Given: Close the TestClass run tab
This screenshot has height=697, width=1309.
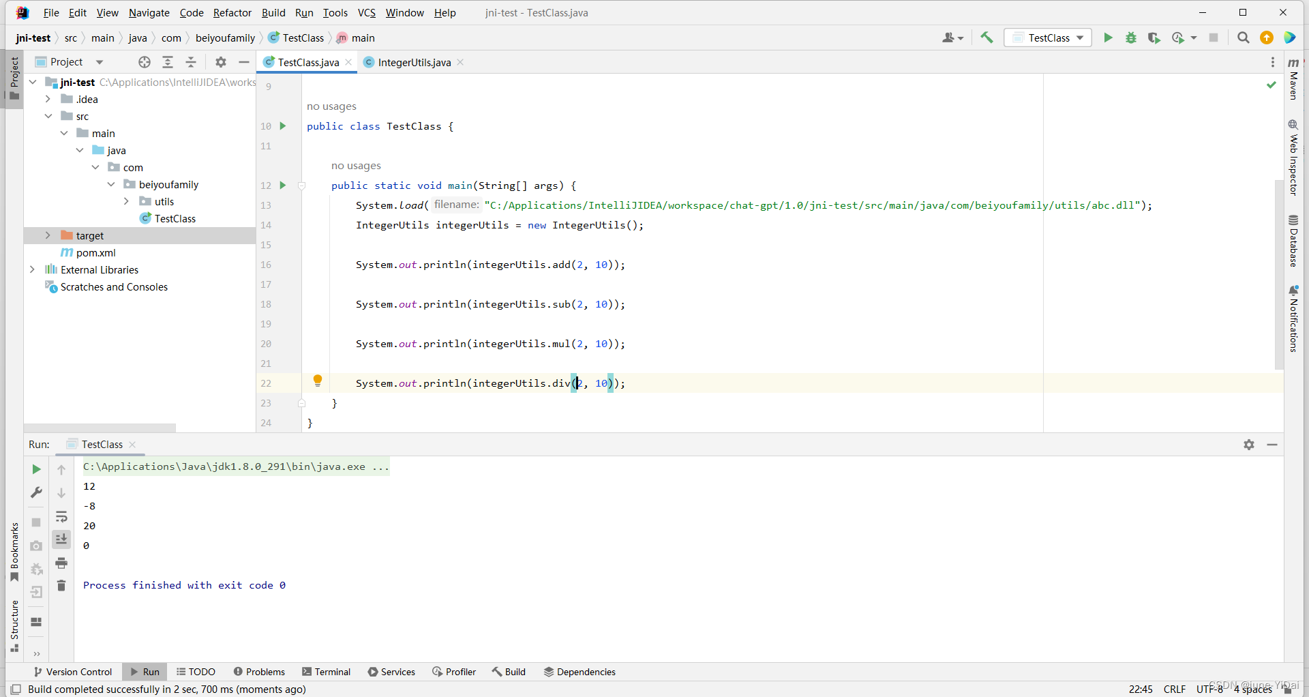Looking at the screenshot, I should coord(132,445).
